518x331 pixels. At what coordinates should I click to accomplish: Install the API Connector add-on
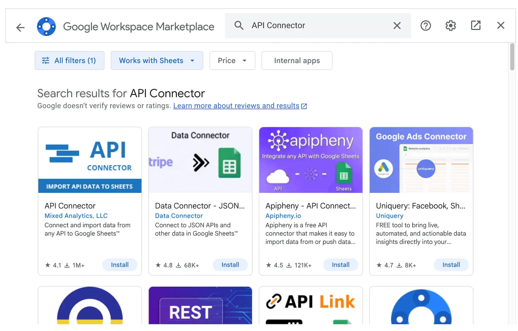120,265
